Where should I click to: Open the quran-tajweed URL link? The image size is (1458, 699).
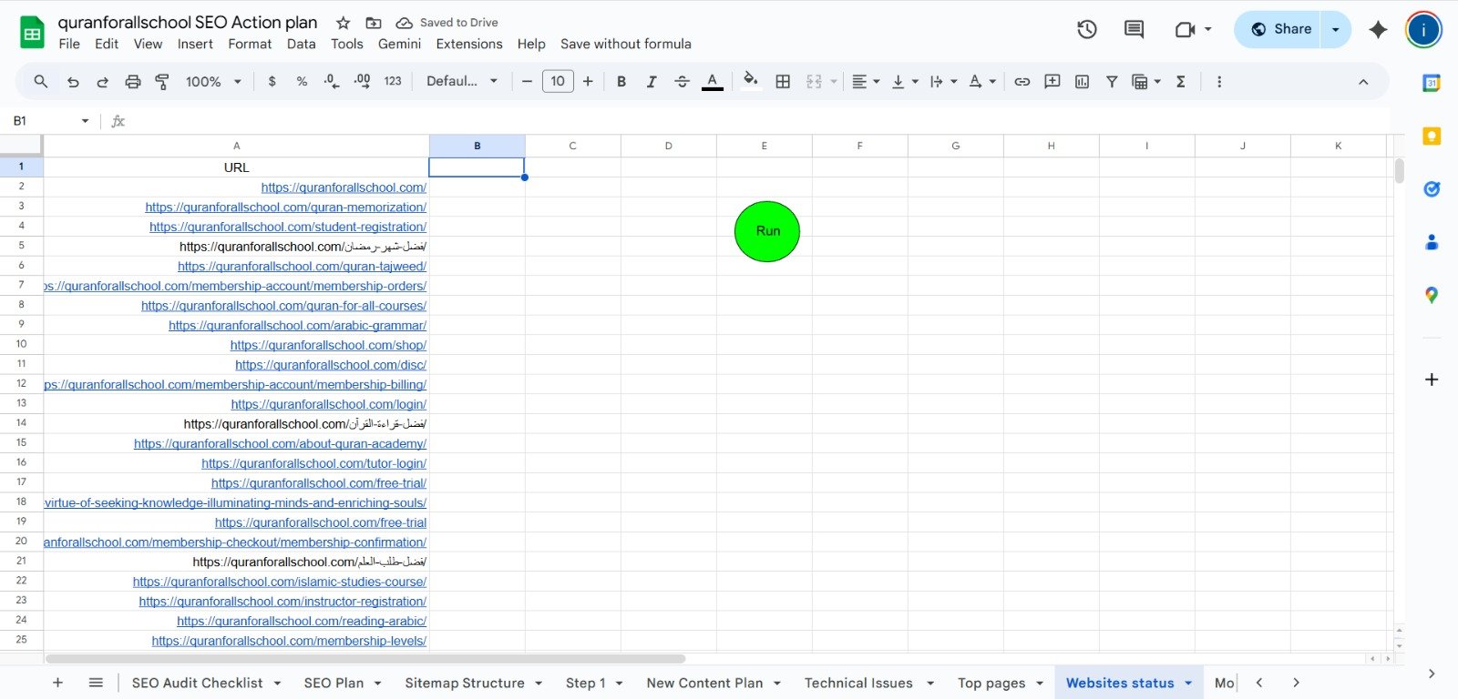tap(302, 267)
